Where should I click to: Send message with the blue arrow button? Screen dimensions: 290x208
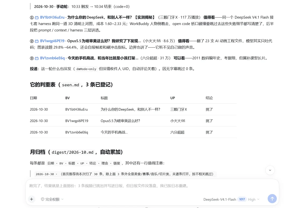[272, 199]
